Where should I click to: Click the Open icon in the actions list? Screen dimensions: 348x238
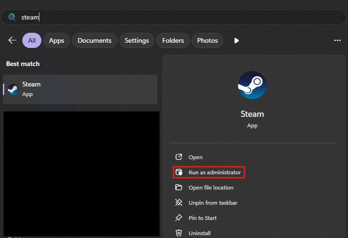coord(179,157)
